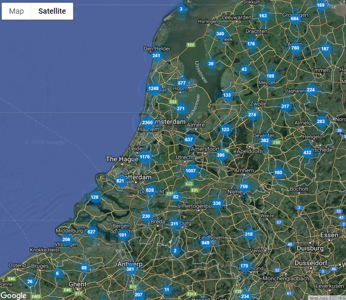346x300 pixels.
Task: Open the 336 cluster near 's-Hertogenbosch
Action: [x=217, y=203]
